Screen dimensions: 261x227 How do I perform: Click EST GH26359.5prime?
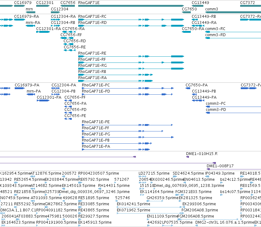point(155,201)
